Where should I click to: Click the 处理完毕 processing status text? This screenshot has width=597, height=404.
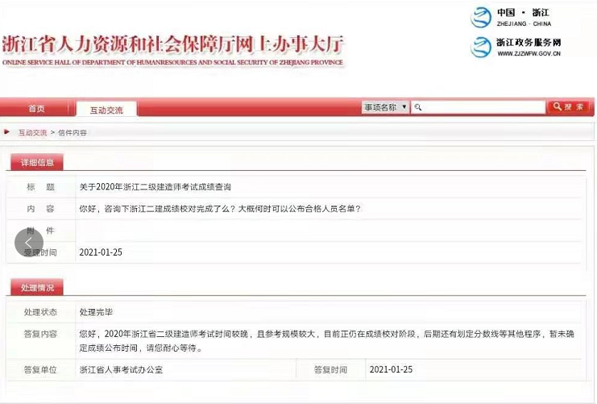(x=96, y=311)
